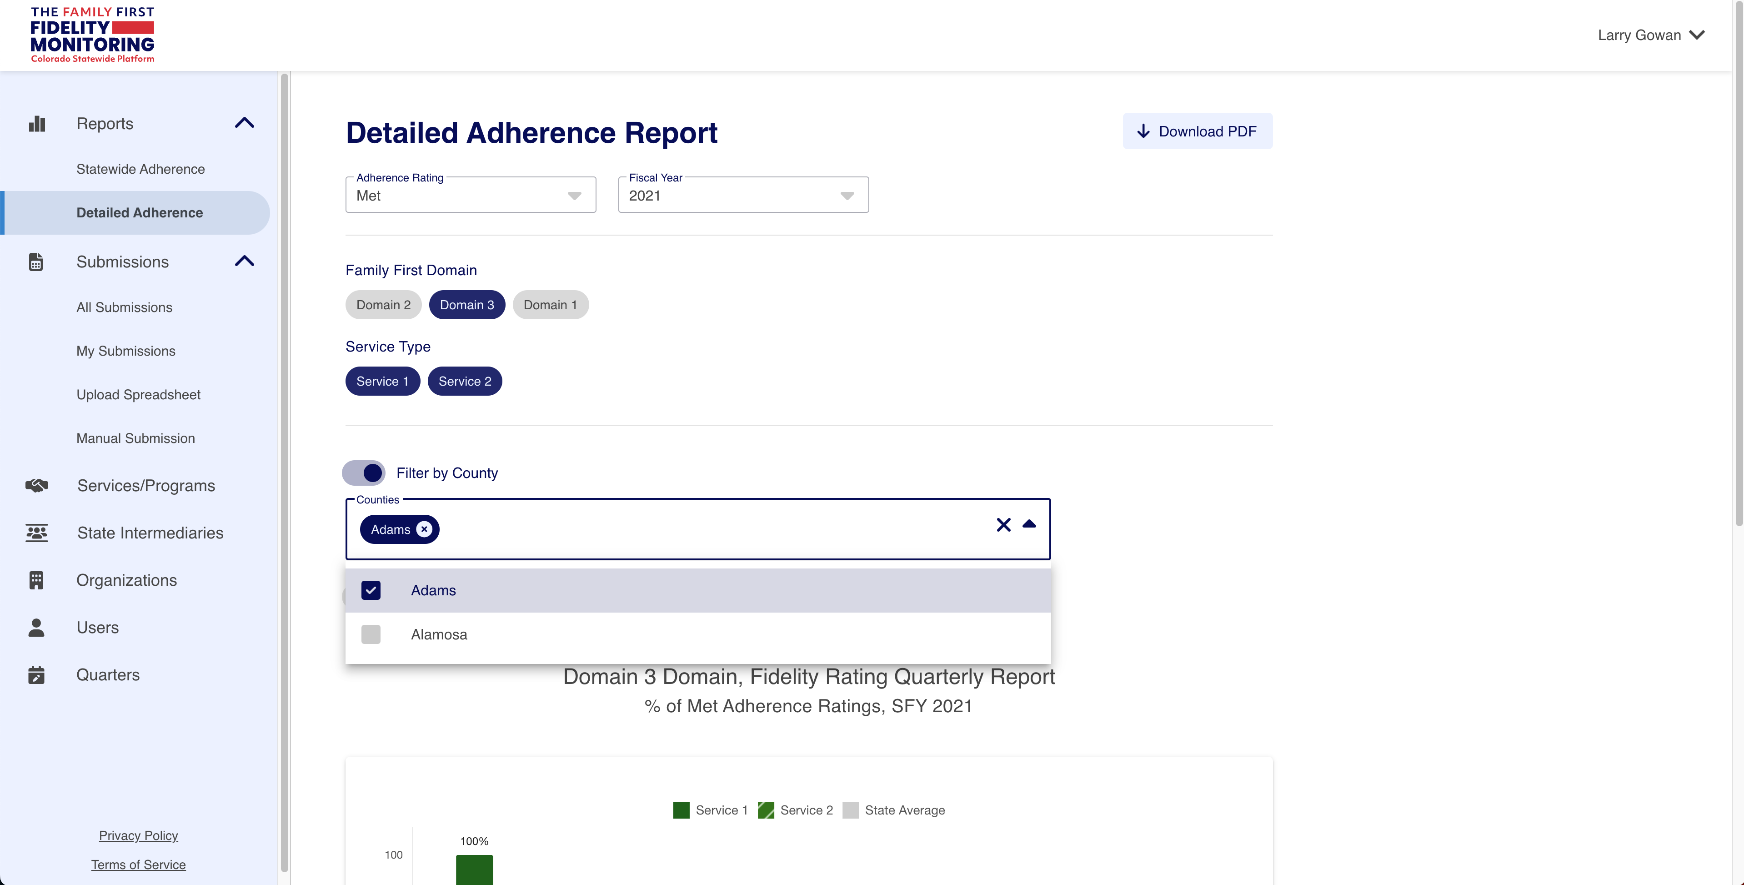Deselect the Domain 3 chip
Screen dimensions: 1744x885
click(467, 305)
